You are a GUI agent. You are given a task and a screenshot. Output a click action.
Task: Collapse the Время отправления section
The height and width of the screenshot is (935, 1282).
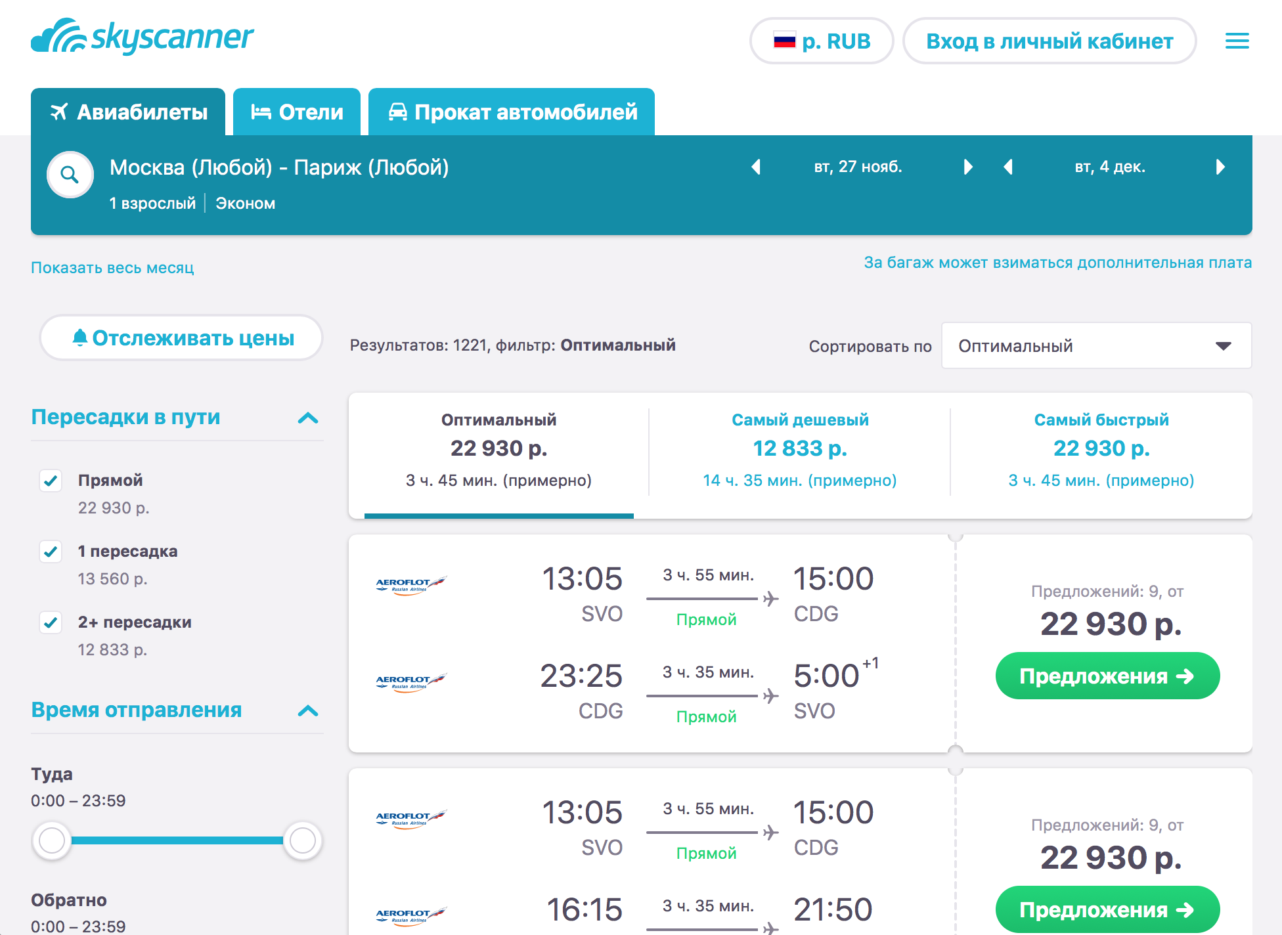point(308,710)
